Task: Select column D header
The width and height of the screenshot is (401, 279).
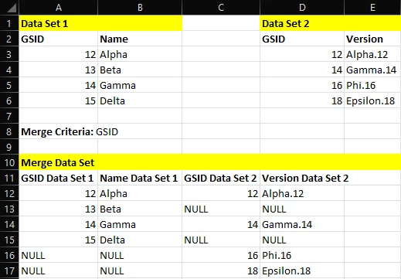Action: (302, 8)
